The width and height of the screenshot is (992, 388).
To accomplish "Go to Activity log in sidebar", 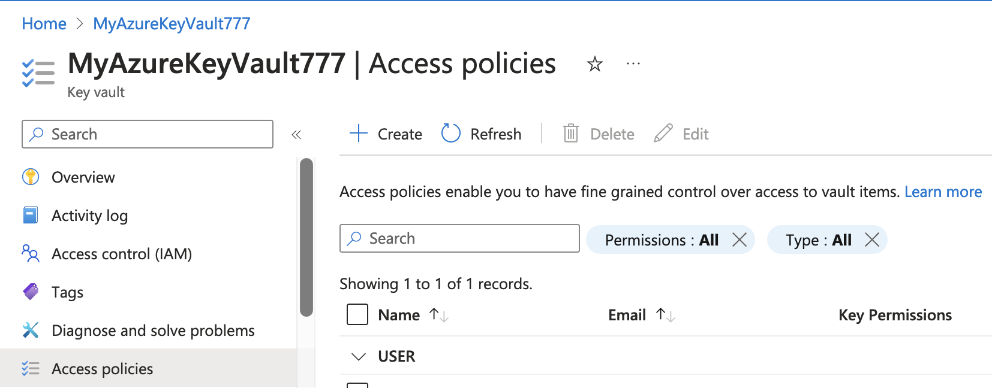I will tap(89, 216).
